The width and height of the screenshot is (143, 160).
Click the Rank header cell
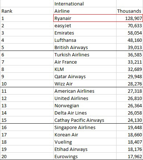click(x=27, y=11)
